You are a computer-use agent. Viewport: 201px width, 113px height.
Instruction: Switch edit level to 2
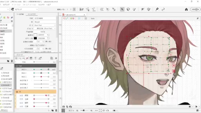pos(71,9)
